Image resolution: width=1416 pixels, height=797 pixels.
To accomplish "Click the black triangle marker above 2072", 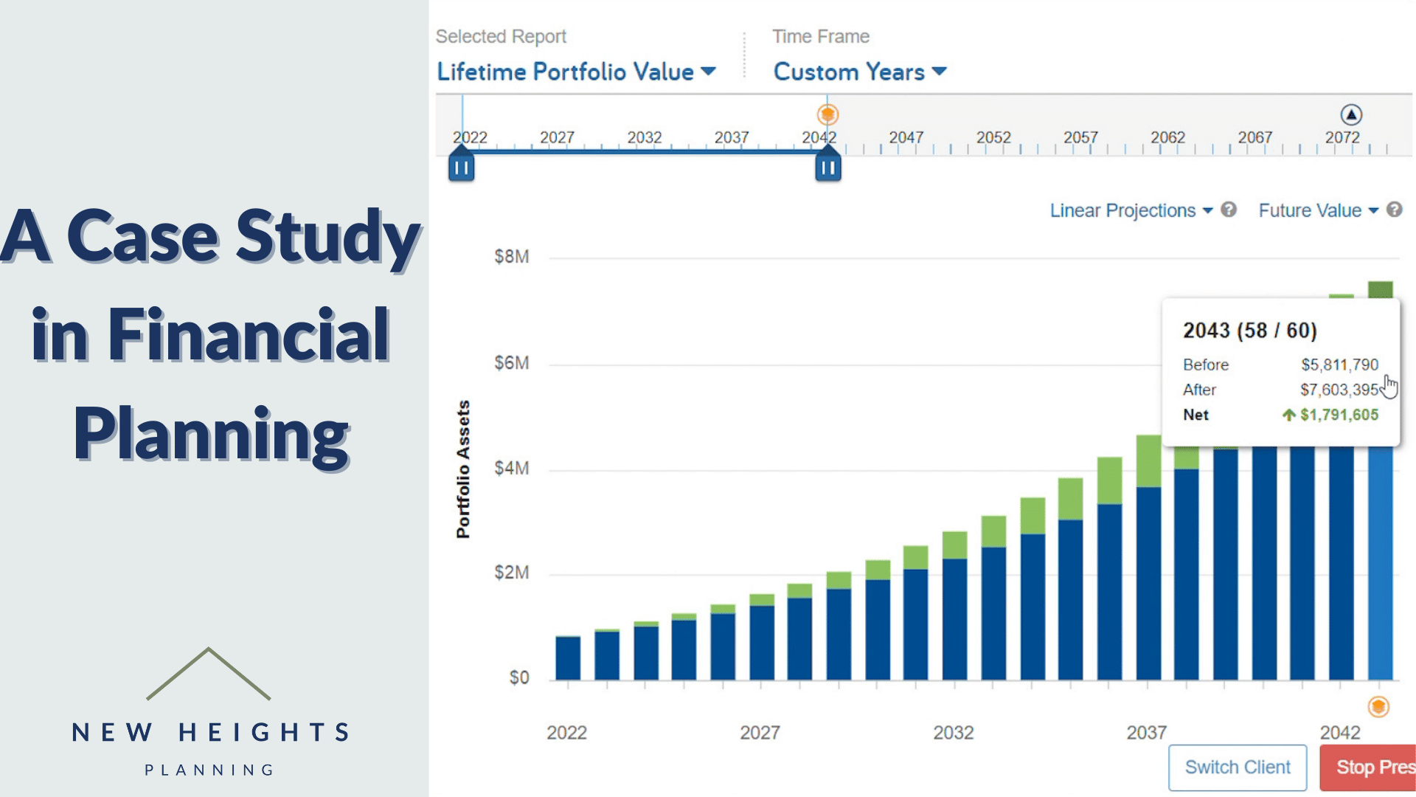I will tap(1351, 114).
